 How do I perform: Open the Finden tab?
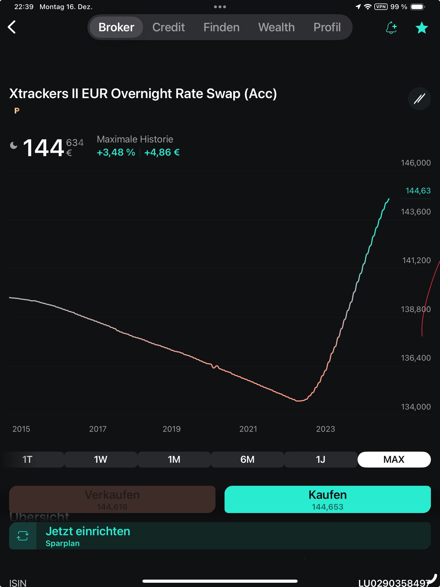221,27
